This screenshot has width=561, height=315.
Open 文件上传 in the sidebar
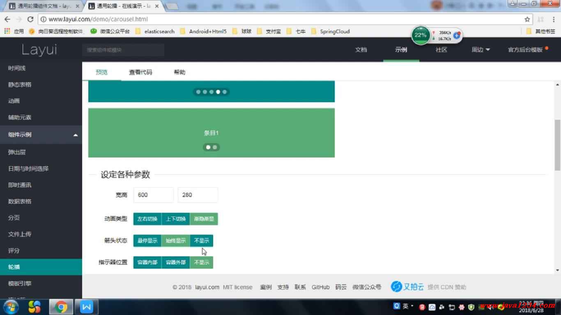pos(41,234)
